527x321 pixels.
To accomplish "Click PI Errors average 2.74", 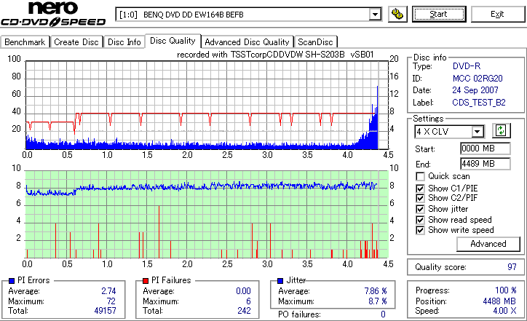I will (x=108, y=290).
